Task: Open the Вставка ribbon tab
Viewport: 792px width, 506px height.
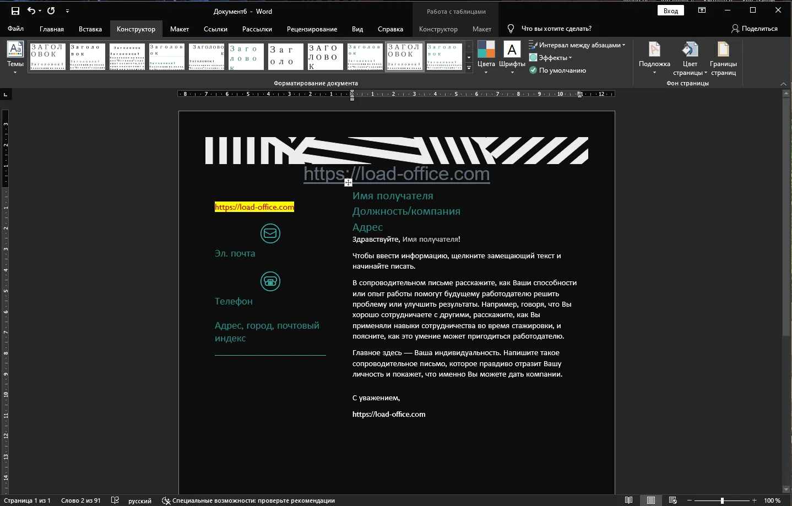Action: pos(90,29)
